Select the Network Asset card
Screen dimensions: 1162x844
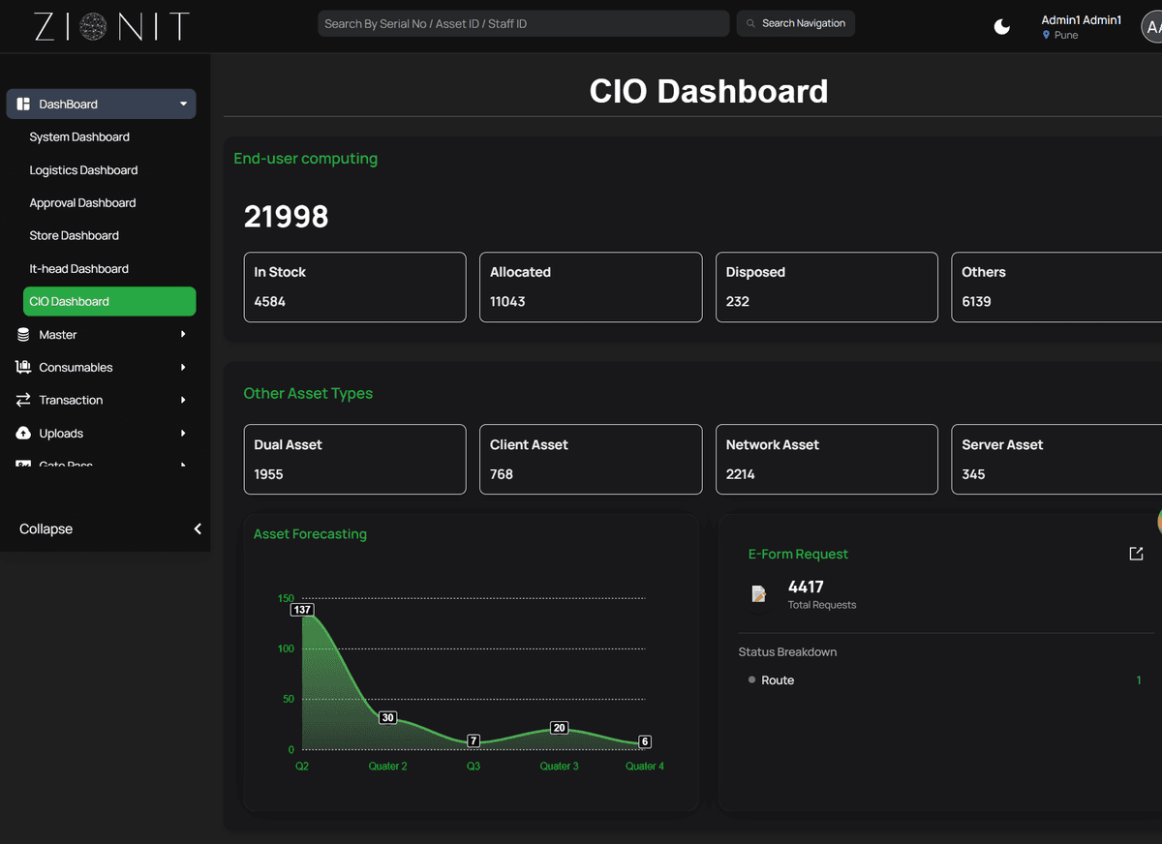point(827,460)
